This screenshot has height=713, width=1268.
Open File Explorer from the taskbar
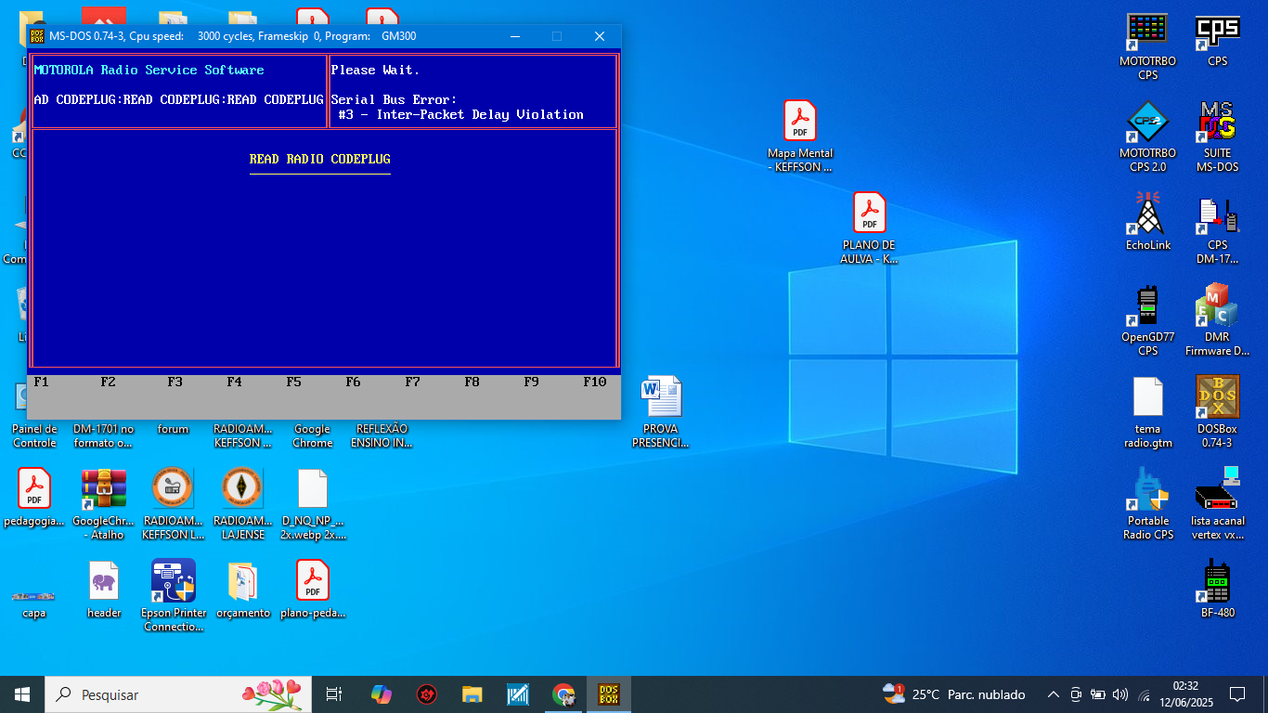point(472,694)
